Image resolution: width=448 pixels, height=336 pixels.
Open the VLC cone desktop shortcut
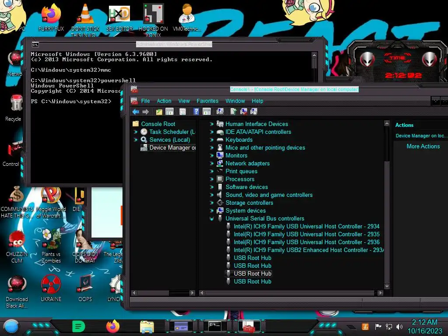click(85, 20)
